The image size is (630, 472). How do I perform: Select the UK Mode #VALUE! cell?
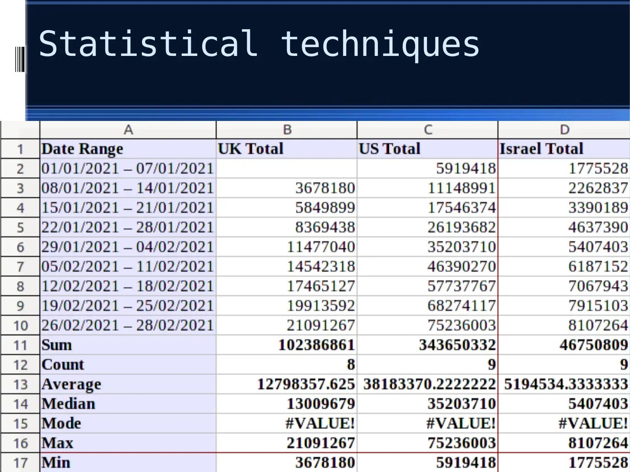coord(286,424)
